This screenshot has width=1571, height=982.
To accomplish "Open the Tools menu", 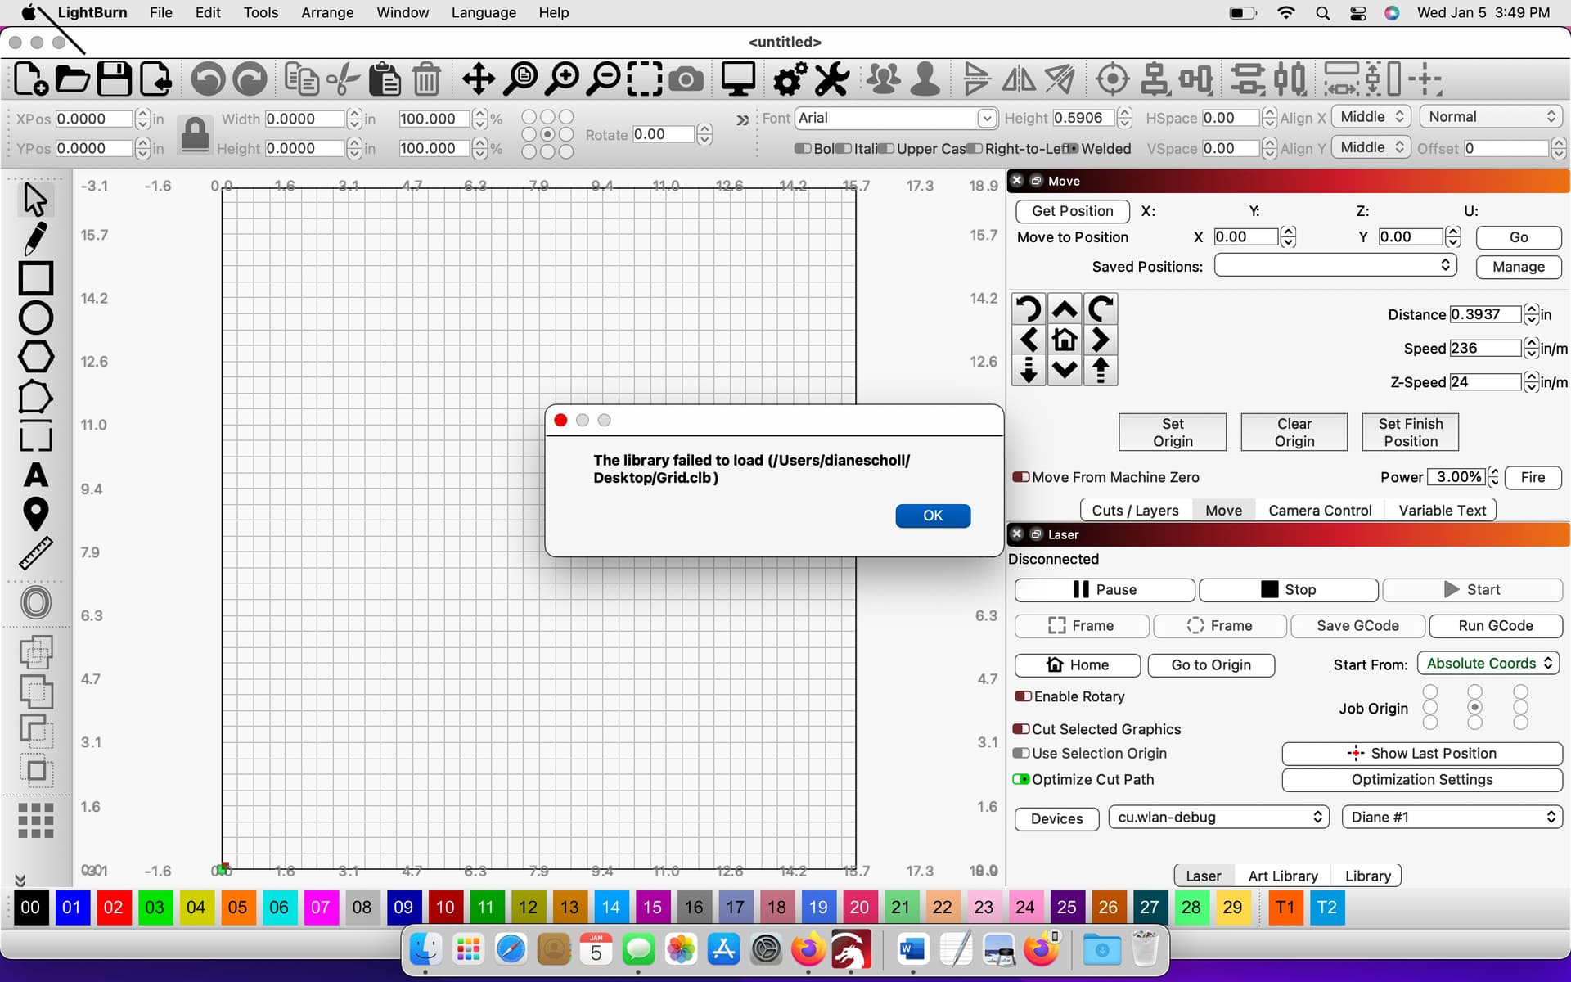I will point(261,12).
